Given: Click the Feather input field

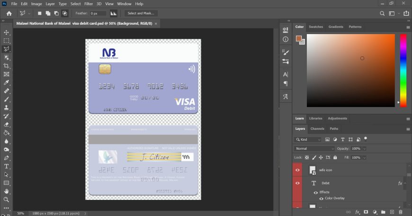Looking at the screenshot, I should (98, 13).
